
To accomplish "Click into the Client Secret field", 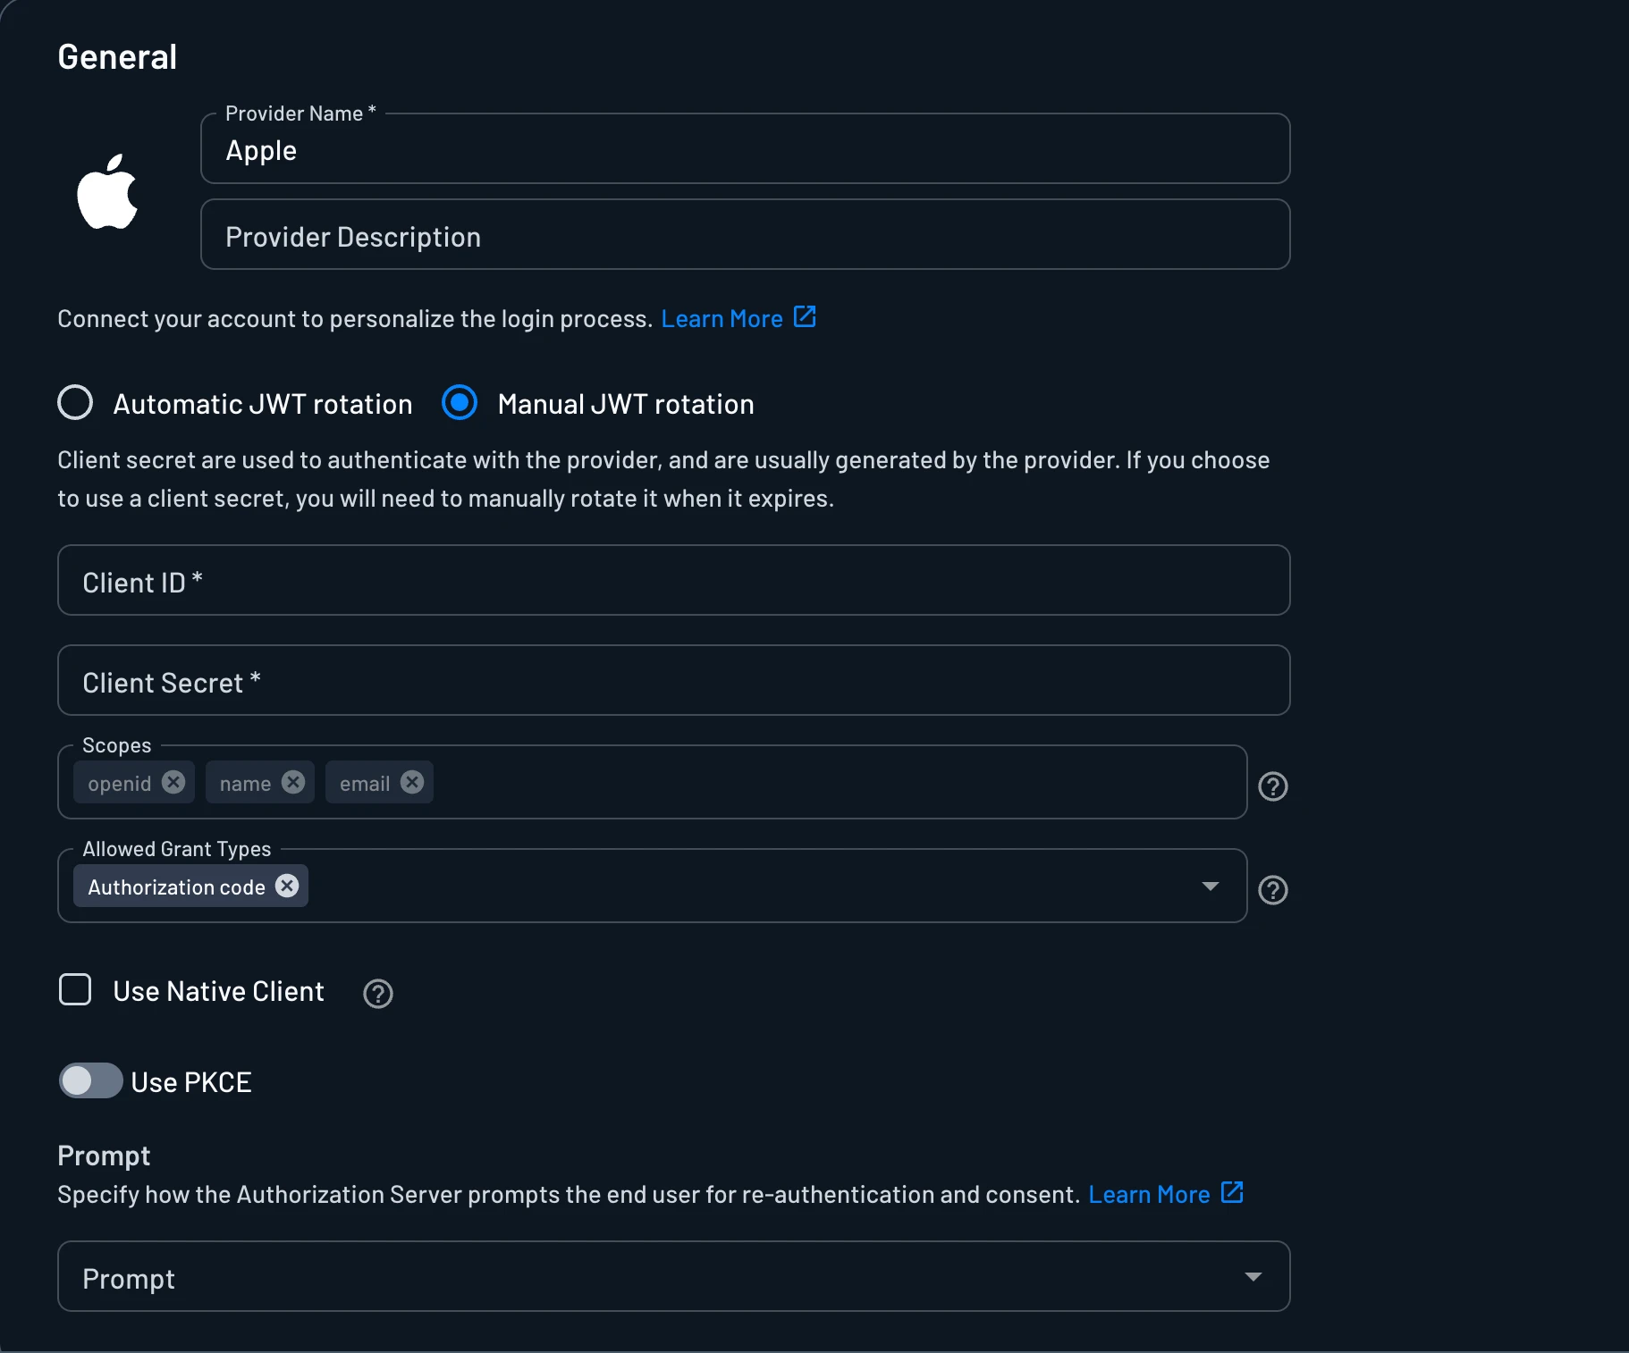I will (673, 680).
